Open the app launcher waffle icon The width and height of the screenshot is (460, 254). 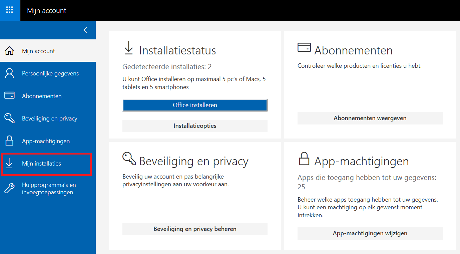[10, 10]
